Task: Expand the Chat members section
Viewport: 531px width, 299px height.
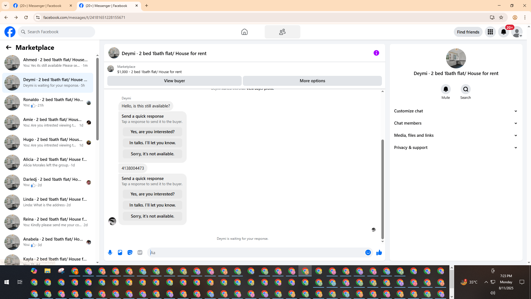Action: (455, 123)
